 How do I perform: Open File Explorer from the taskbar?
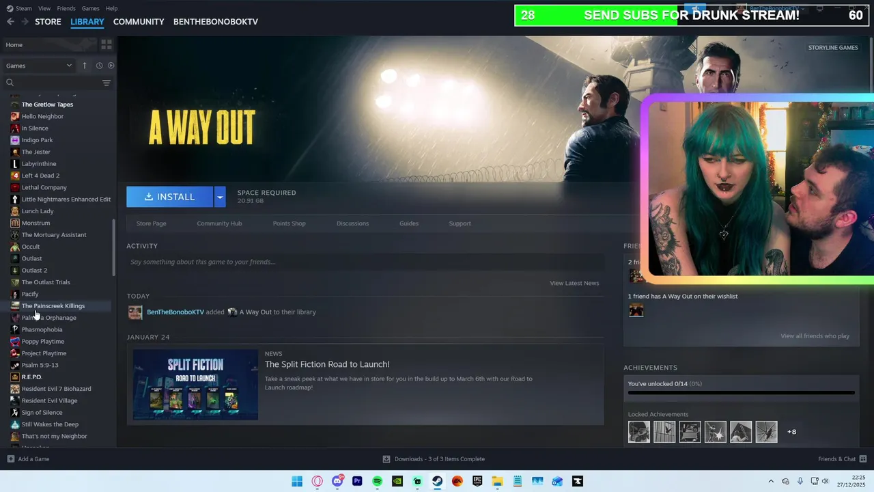pos(498,481)
